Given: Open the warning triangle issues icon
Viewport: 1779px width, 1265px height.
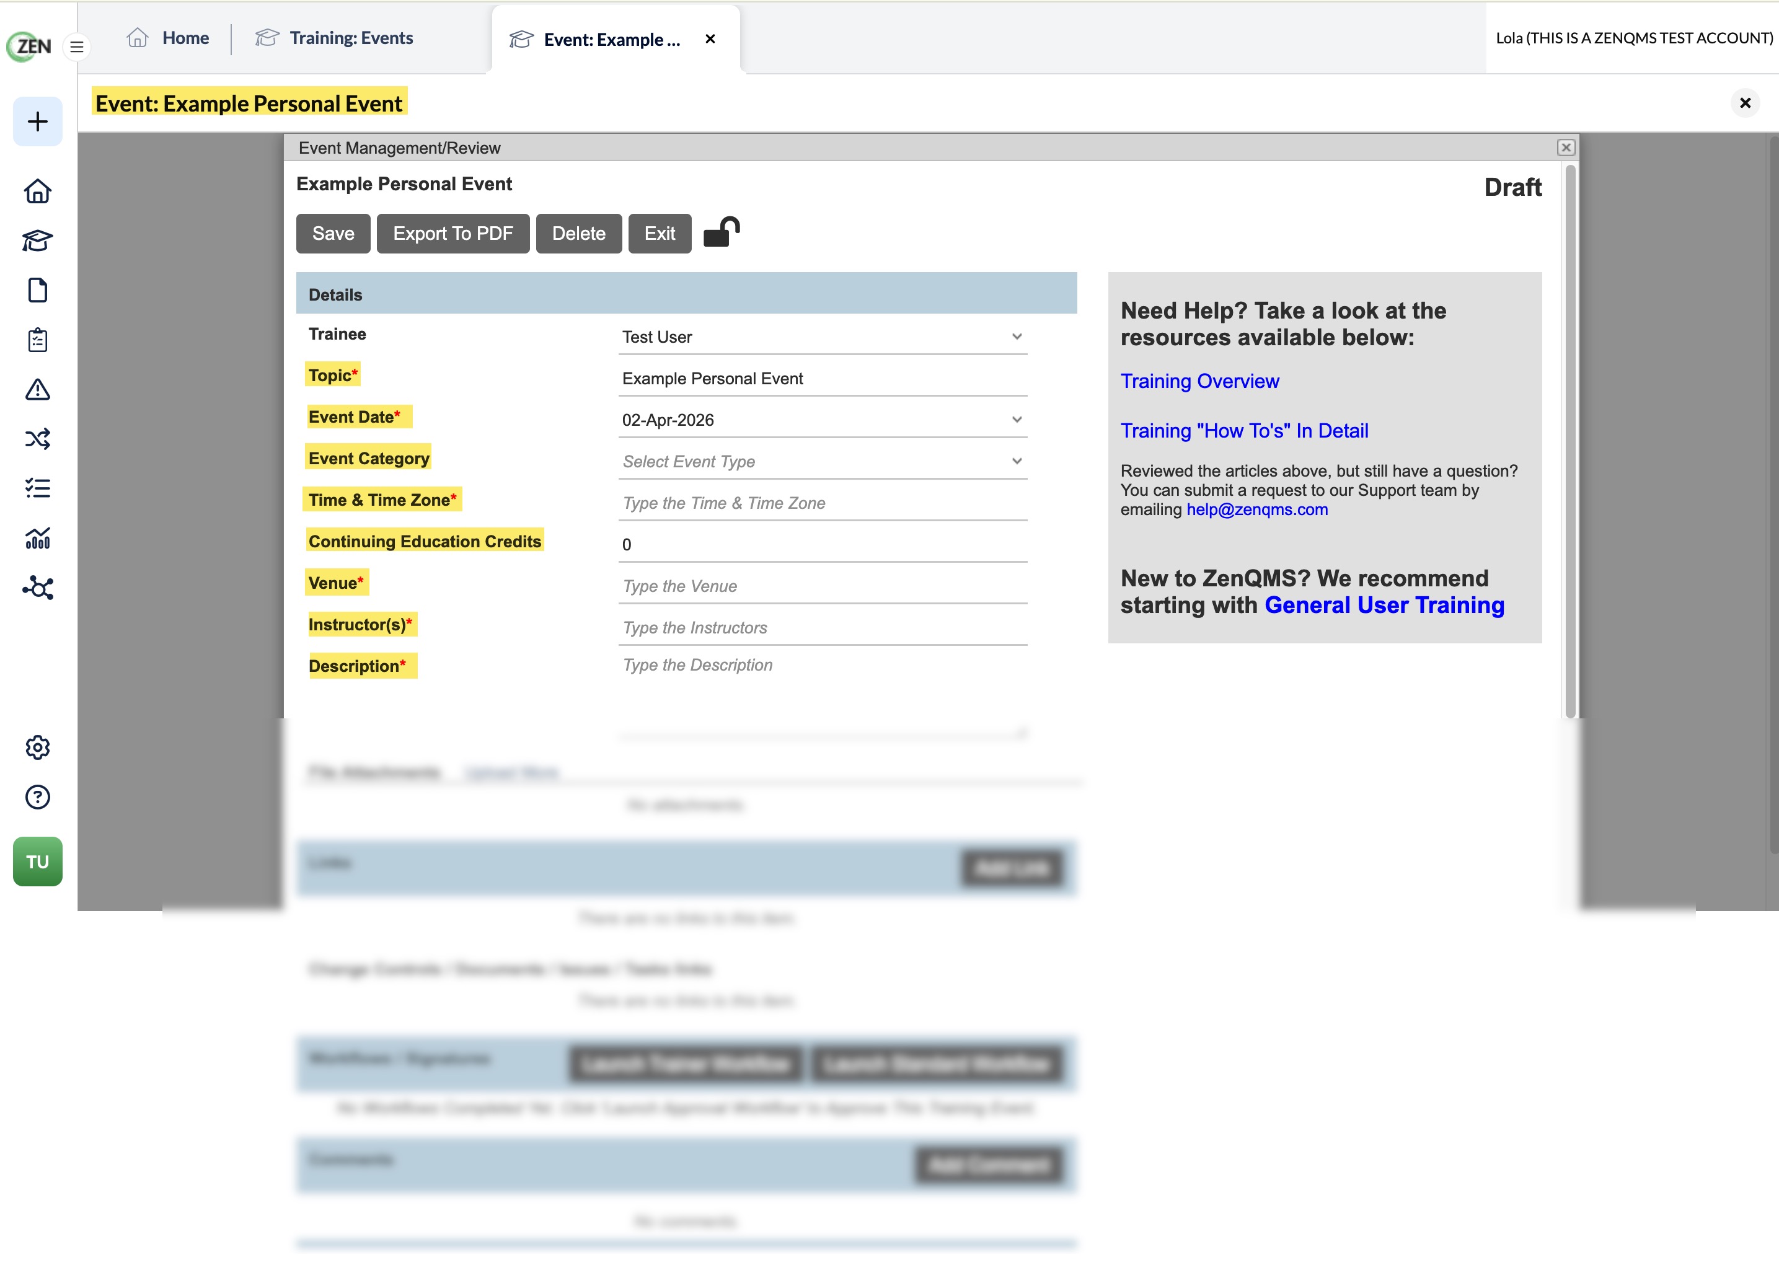Looking at the screenshot, I should pyautogui.click(x=37, y=389).
